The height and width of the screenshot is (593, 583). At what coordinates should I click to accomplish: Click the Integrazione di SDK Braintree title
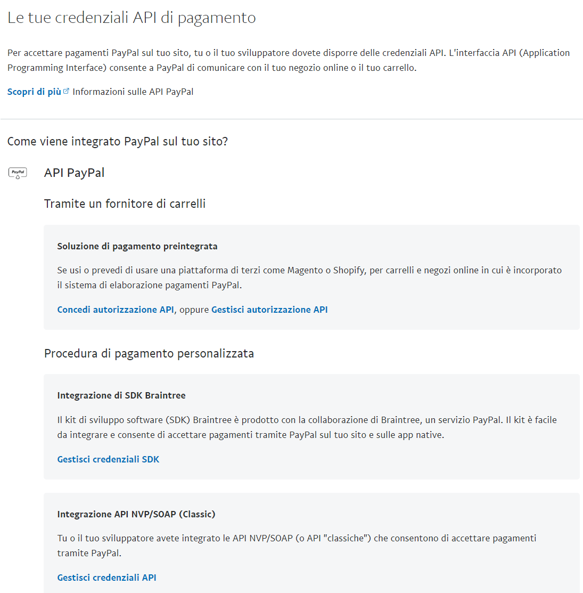click(x=121, y=395)
